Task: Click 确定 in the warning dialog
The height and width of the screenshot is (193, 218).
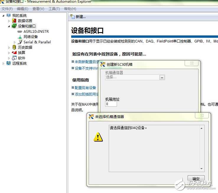Action: click(196, 179)
